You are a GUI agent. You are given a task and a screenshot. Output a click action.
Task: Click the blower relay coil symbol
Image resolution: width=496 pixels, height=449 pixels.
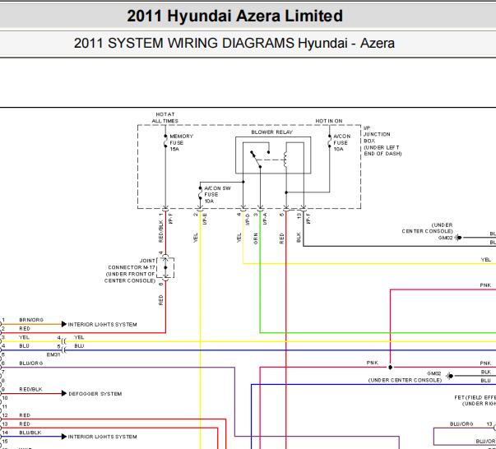pyautogui.click(x=285, y=160)
